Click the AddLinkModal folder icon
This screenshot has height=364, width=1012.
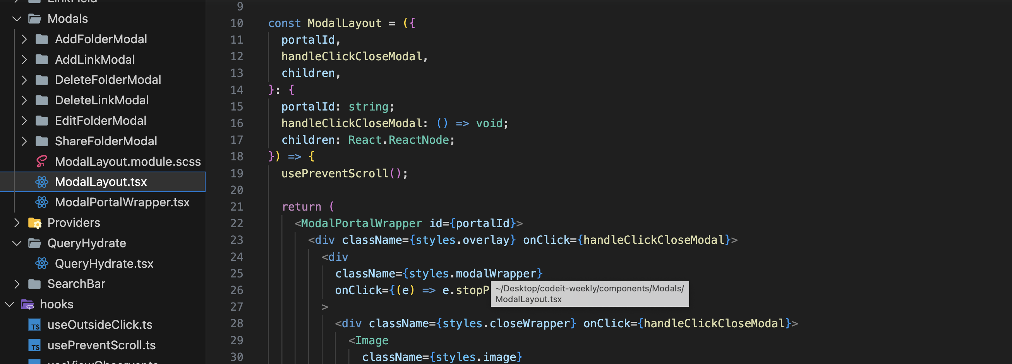[x=42, y=60]
